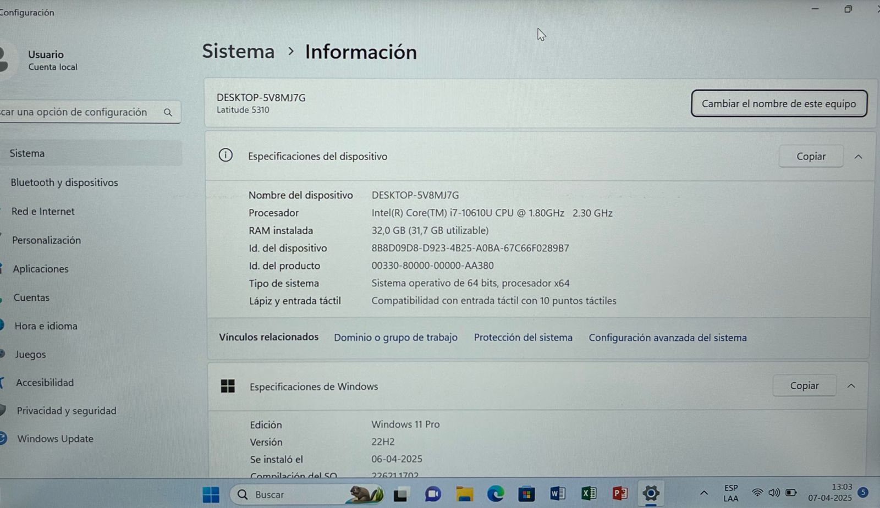Click the Windows Start button
Screen dimensions: 880x508
click(x=211, y=494)
